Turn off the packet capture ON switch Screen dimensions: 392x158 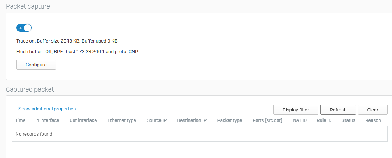click(x=24, y=28)
